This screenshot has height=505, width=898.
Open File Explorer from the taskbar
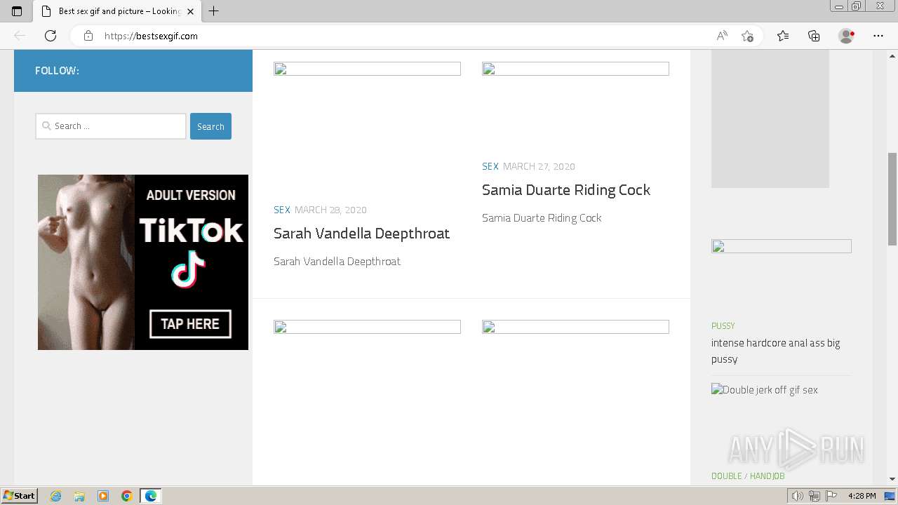79,496
